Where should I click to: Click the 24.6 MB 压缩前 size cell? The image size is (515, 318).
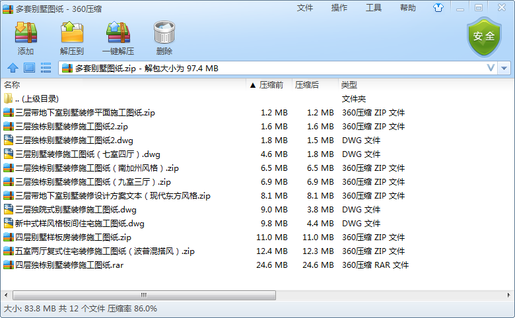(x=272, y=265)
